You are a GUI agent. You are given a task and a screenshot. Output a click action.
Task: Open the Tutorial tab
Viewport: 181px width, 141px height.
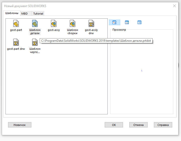pyautogui.click(x=38, y=14)
